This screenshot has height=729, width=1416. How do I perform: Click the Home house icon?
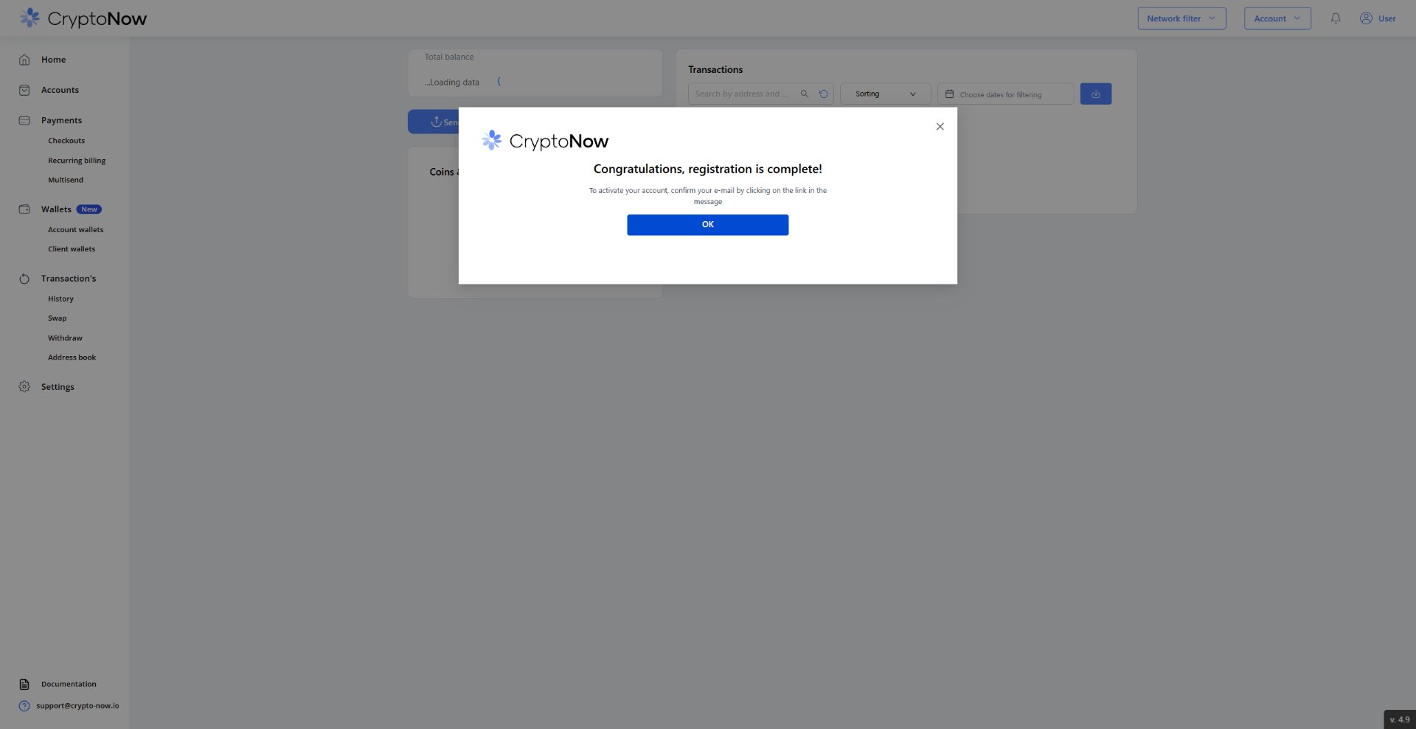(x=24, y=60)
